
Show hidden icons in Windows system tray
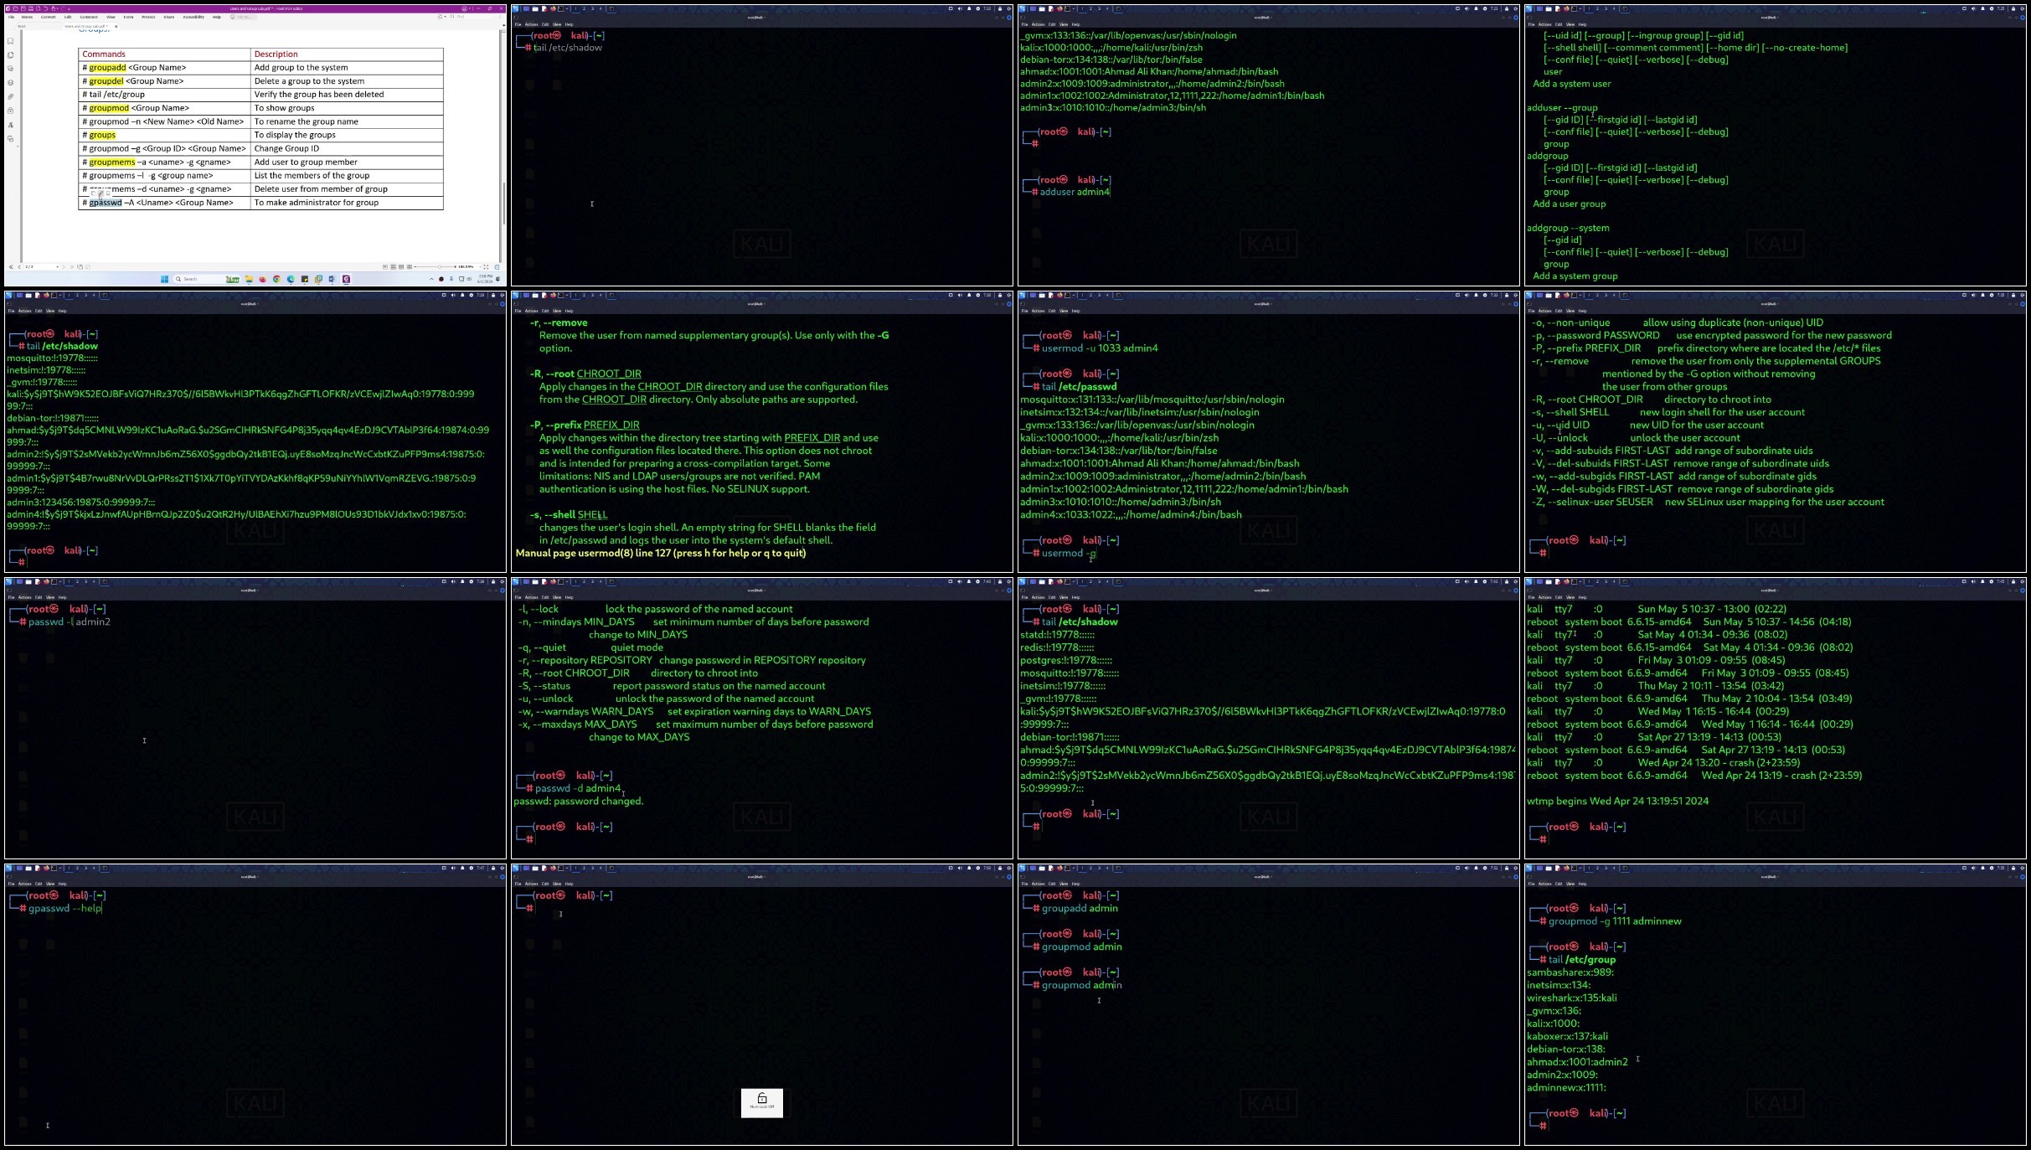point(431,279)
